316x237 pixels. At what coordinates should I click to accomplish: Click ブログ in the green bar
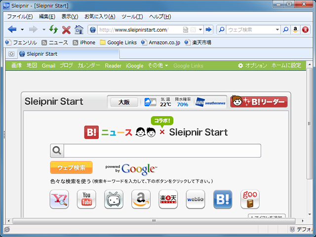(66, 65)
